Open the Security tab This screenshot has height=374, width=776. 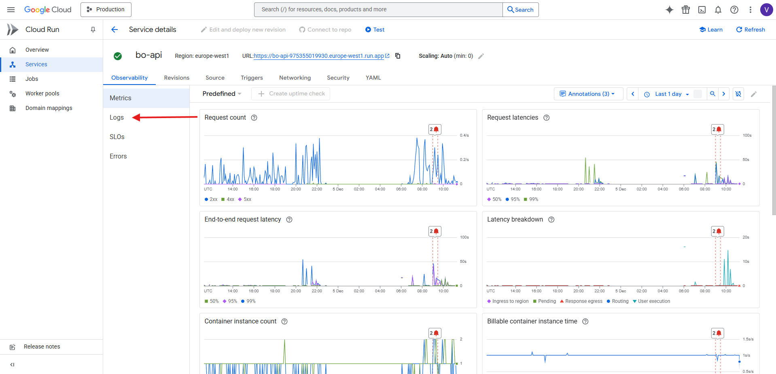pos(338,78)
